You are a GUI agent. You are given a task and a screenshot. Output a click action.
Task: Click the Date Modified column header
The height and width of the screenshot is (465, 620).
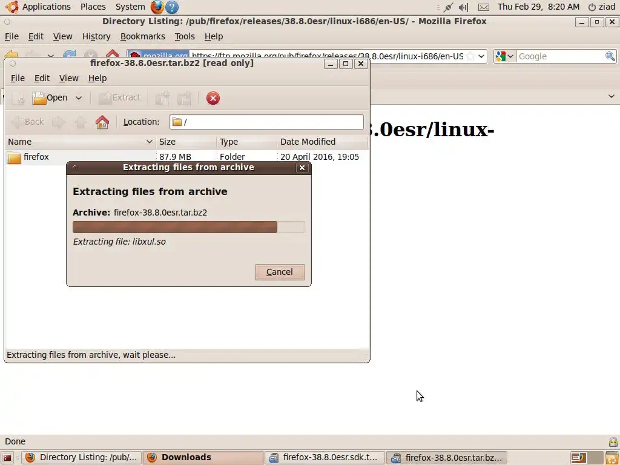coord(322,142)
